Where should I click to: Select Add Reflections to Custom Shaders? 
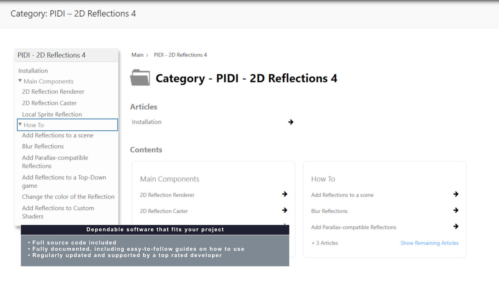[58, 212]
